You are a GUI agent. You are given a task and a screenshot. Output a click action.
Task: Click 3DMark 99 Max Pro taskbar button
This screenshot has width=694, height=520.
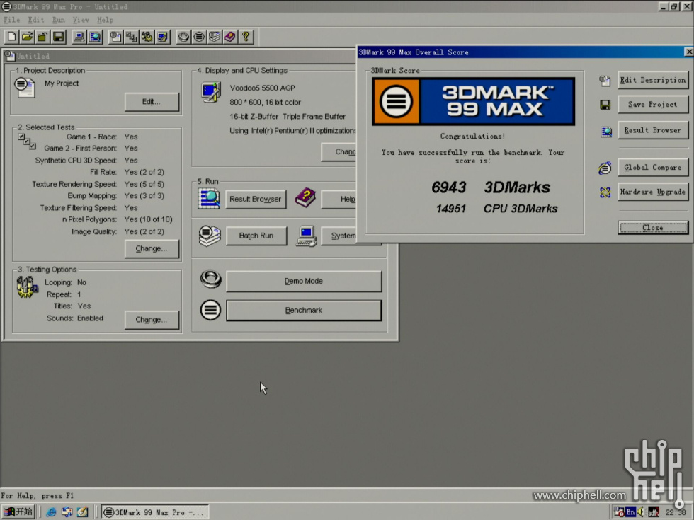tap(155, 512)
